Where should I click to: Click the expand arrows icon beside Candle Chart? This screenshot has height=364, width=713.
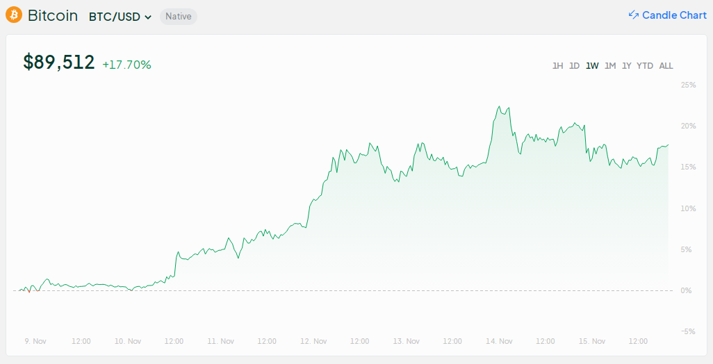click(x=633, y=15)
